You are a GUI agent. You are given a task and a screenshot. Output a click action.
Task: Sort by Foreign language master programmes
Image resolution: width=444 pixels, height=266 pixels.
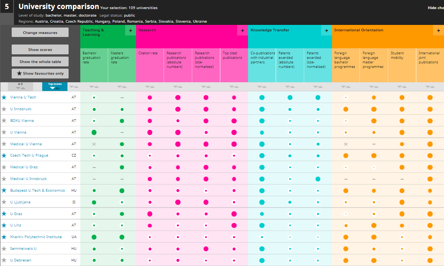pos(374,87)
